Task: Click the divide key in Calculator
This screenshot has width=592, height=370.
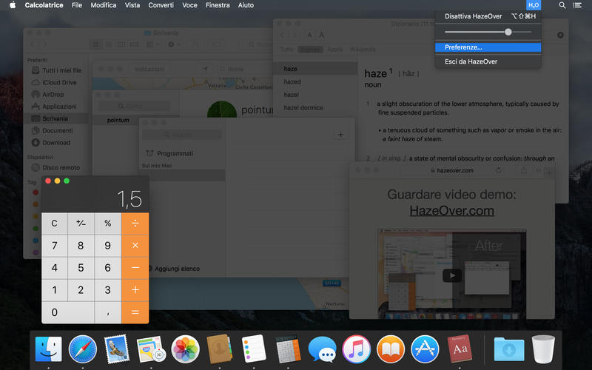Action: [135, 223]
